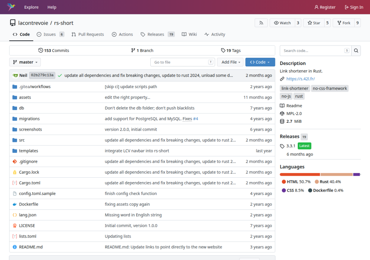Click the link-shortener topic tag
Viewport: 370px width, 260px height.
[x=295, y=88]
